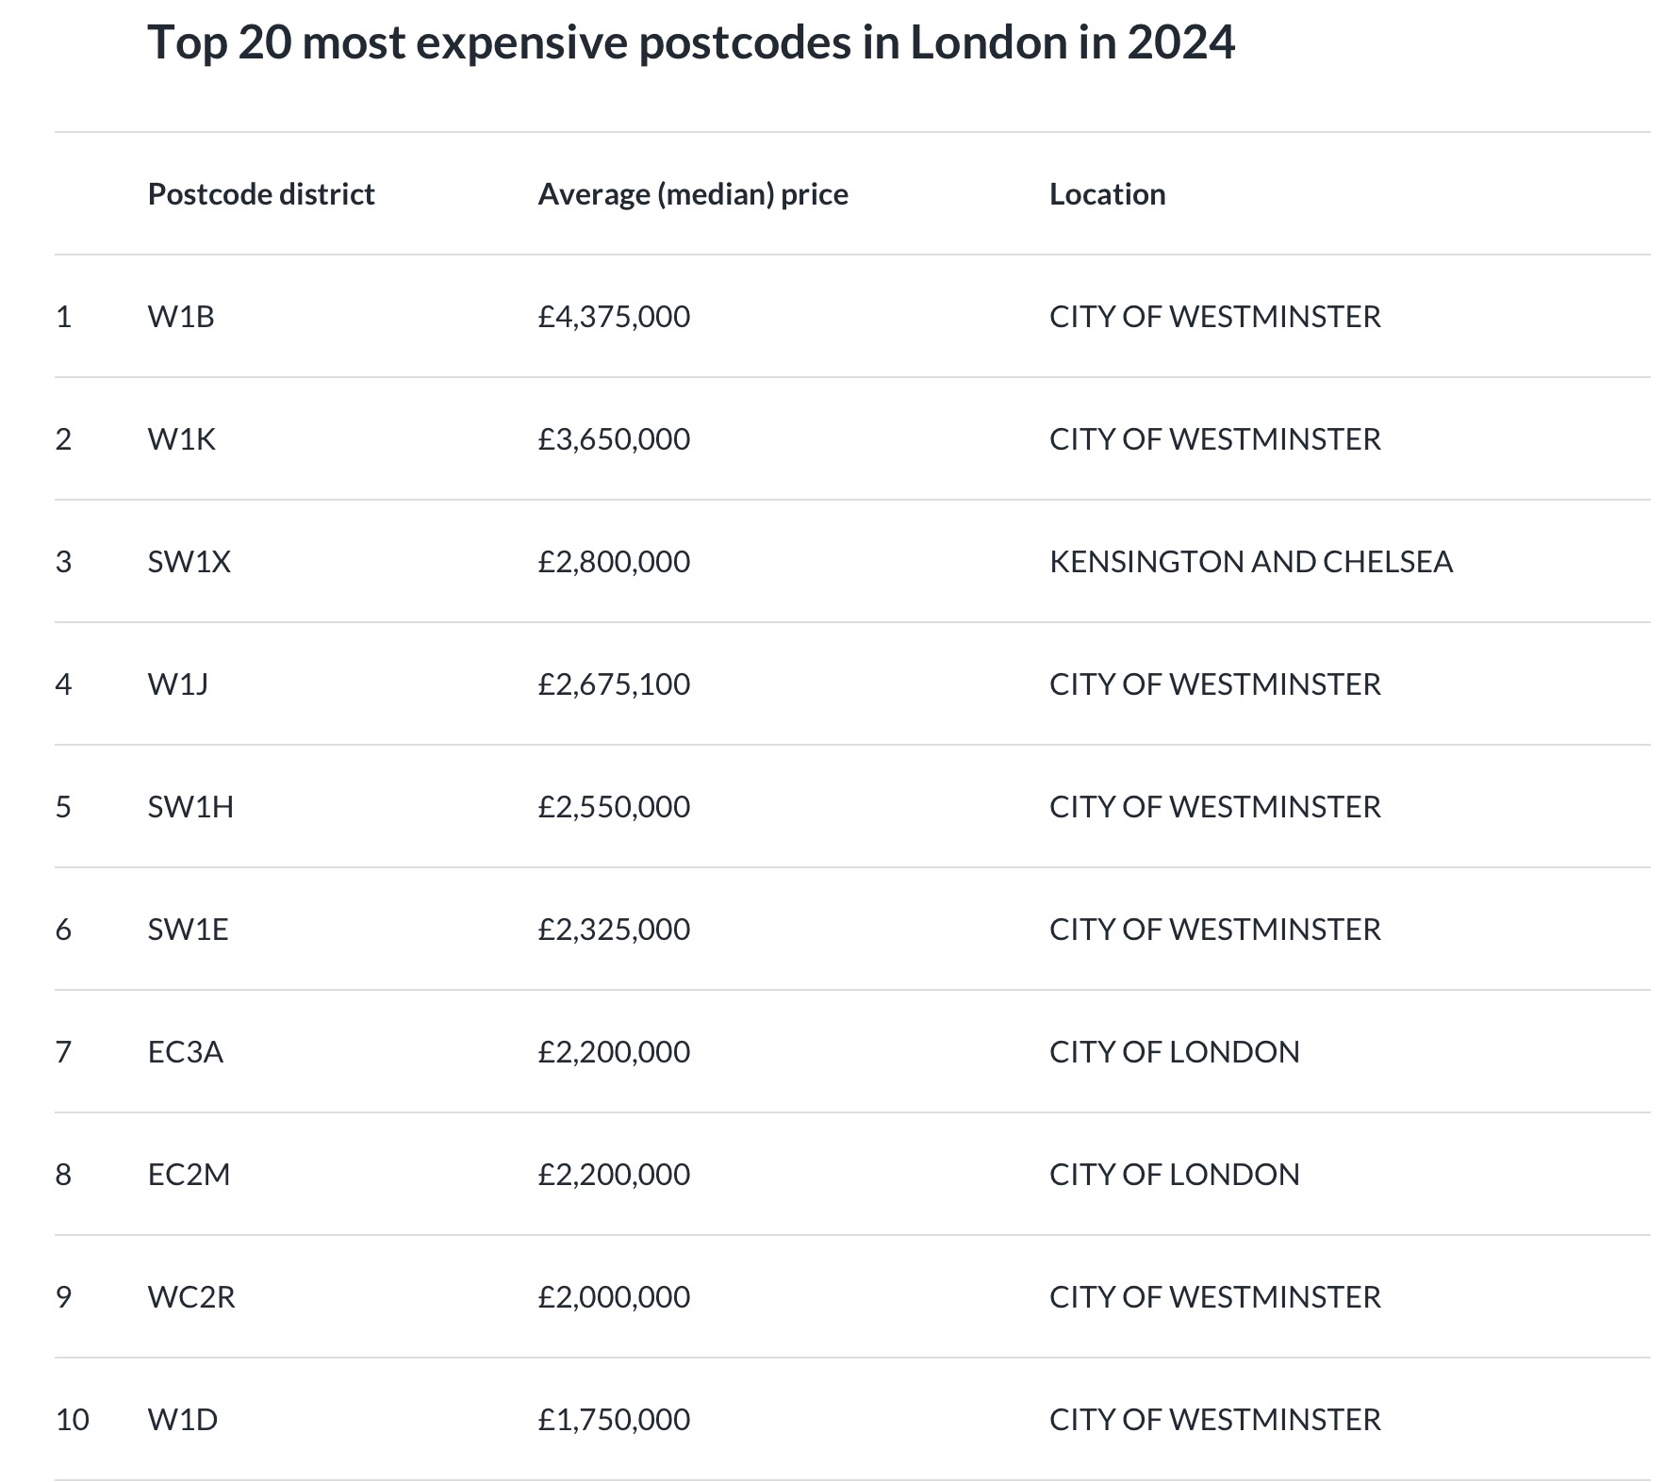
Task: Click the EC2M postcode district
Action: [x=189, y=1175]
